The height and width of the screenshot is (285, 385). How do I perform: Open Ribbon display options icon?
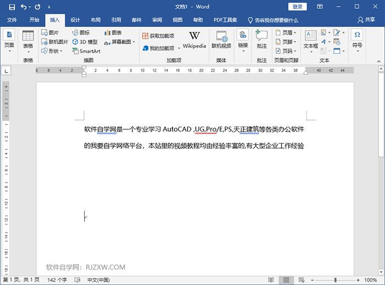pyautogui.click(x=320, y=7)
